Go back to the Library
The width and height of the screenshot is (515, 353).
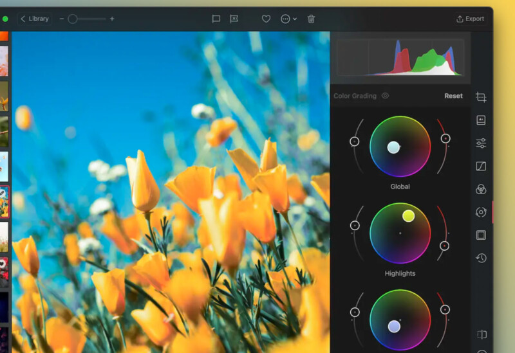tap(35, 19)
